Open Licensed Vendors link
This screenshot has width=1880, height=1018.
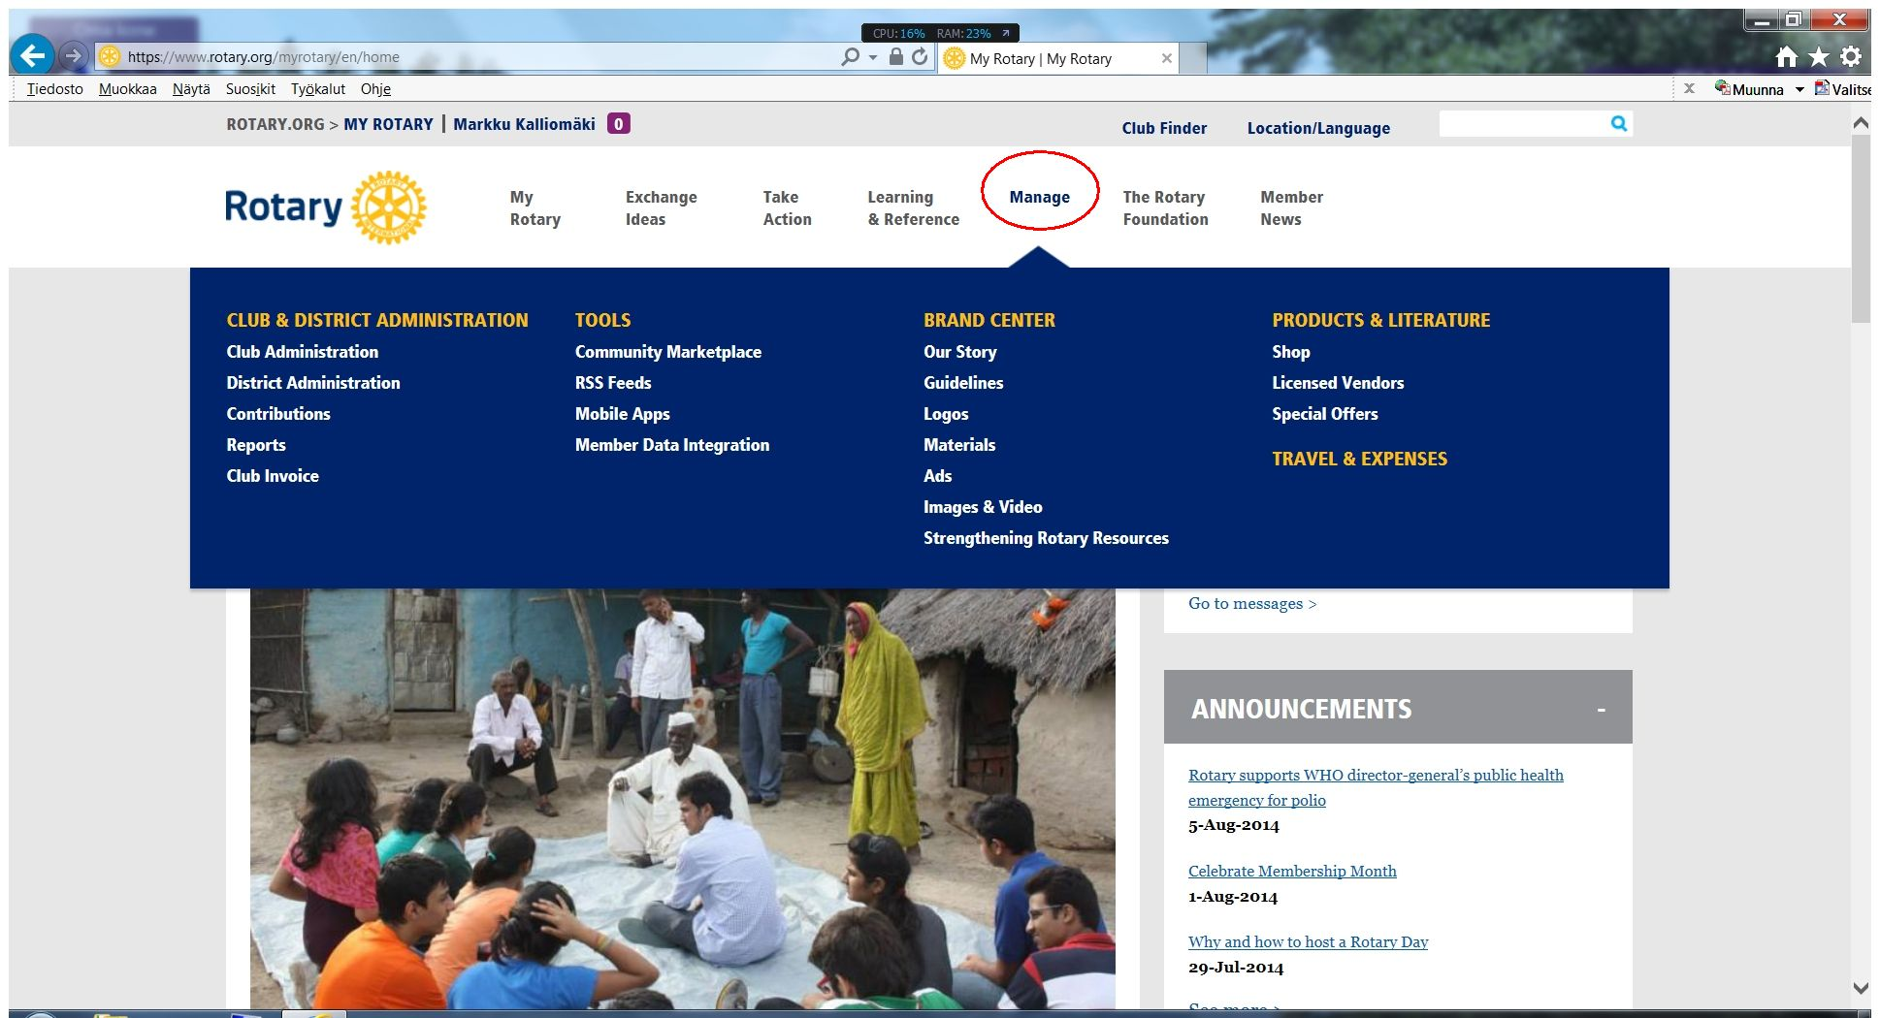[x=1338, y=383]
